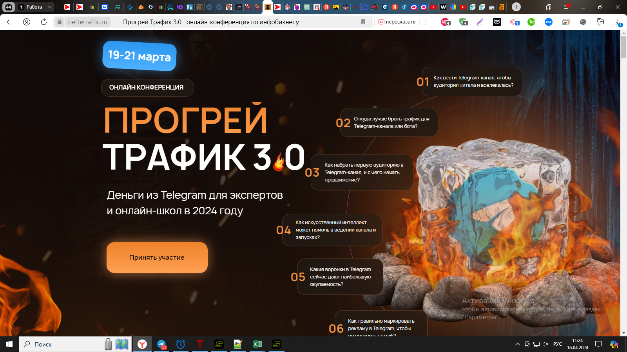Screen dimensions: 627x352
Task: Click the page bookmark icon in address bar
Action: click(363, 22)
